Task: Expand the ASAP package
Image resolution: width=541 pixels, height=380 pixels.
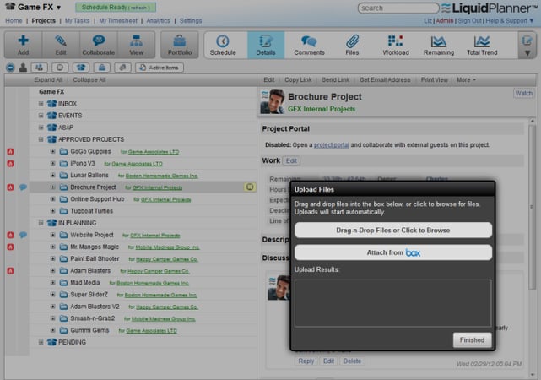Action: tap(41, 128)
